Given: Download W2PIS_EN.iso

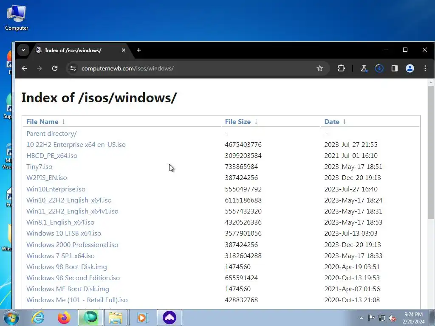Looking at the screenshot, I should (x=47, y=178).
